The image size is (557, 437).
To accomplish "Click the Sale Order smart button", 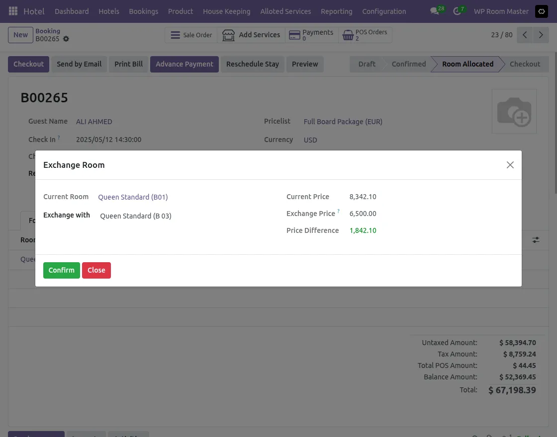I will (191, 35).
